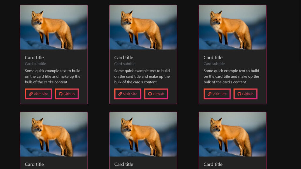Select the Card subtitle text in the middle card
301x169 pixels.
point(125,64)
